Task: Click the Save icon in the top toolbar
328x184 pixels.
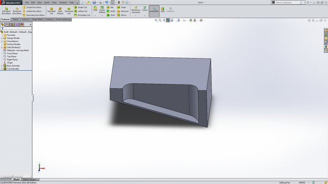Action: click(94, 2)
